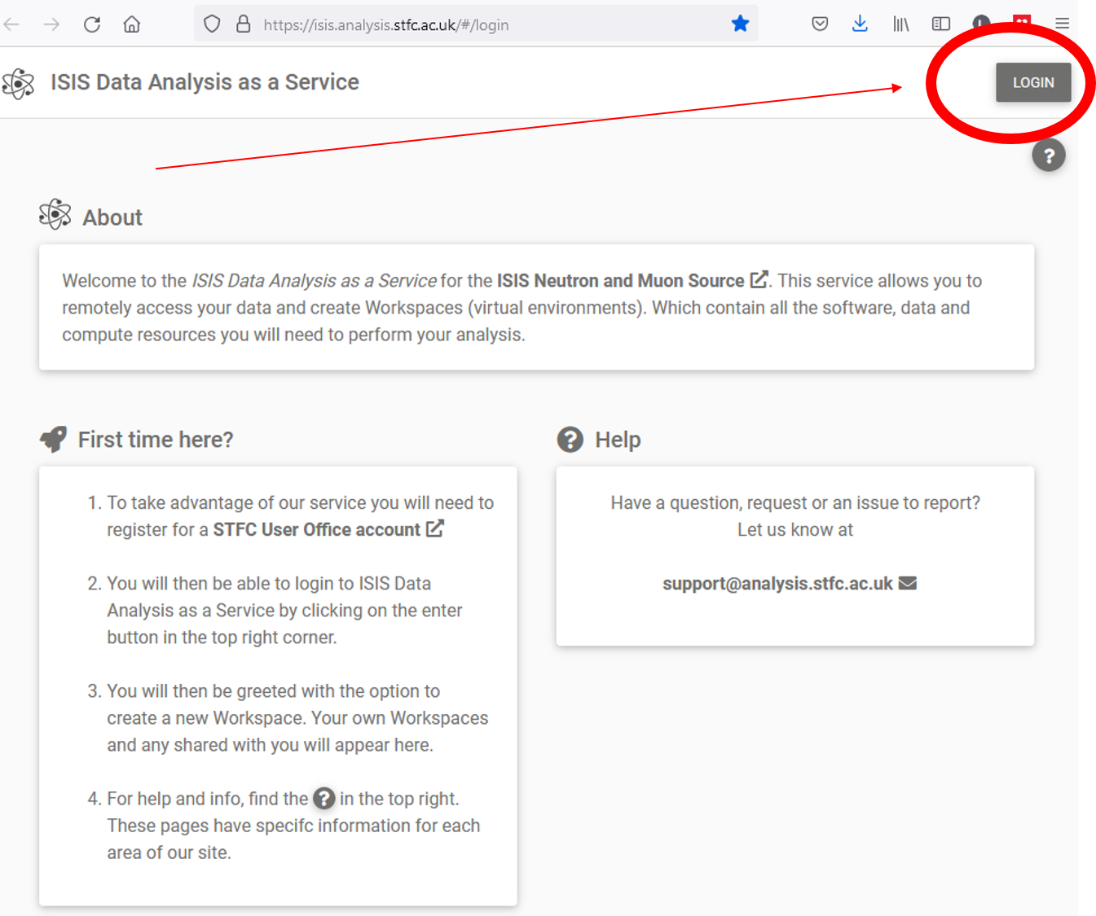Click 'Let us know at' text
The width and height of the screenshot is (1096, 916).
[x=795, y=530]
